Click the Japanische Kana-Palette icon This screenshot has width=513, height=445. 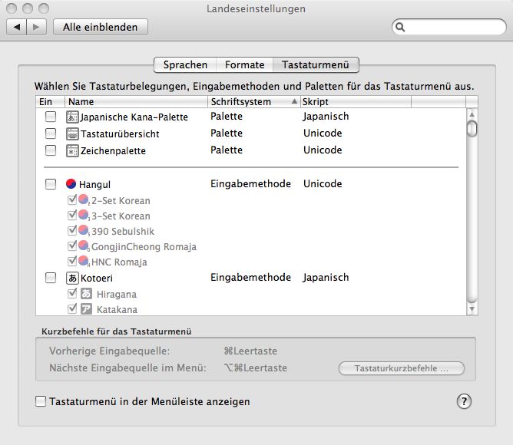point(73,117)
